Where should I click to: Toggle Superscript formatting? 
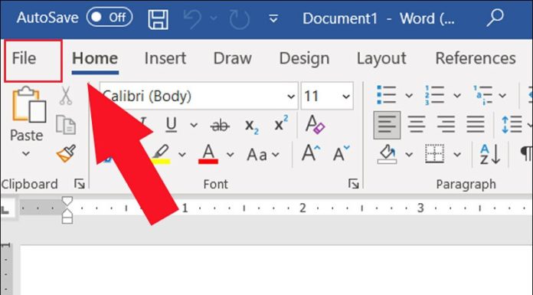[281, 123]
